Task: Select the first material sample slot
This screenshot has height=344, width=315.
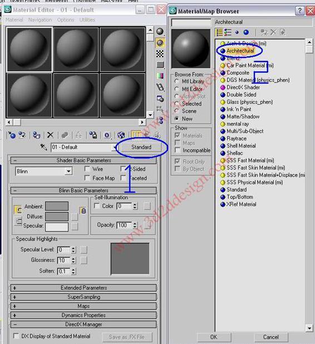Action: (29, 50)
